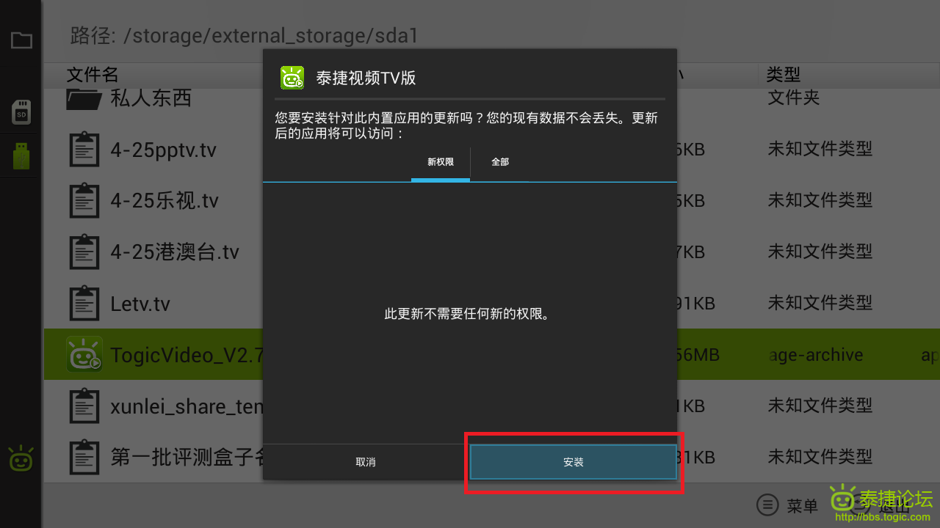Switch to the 全部 permissions tab
The height and width of the screenshot is (528, 940).
[x=500, y=162]
